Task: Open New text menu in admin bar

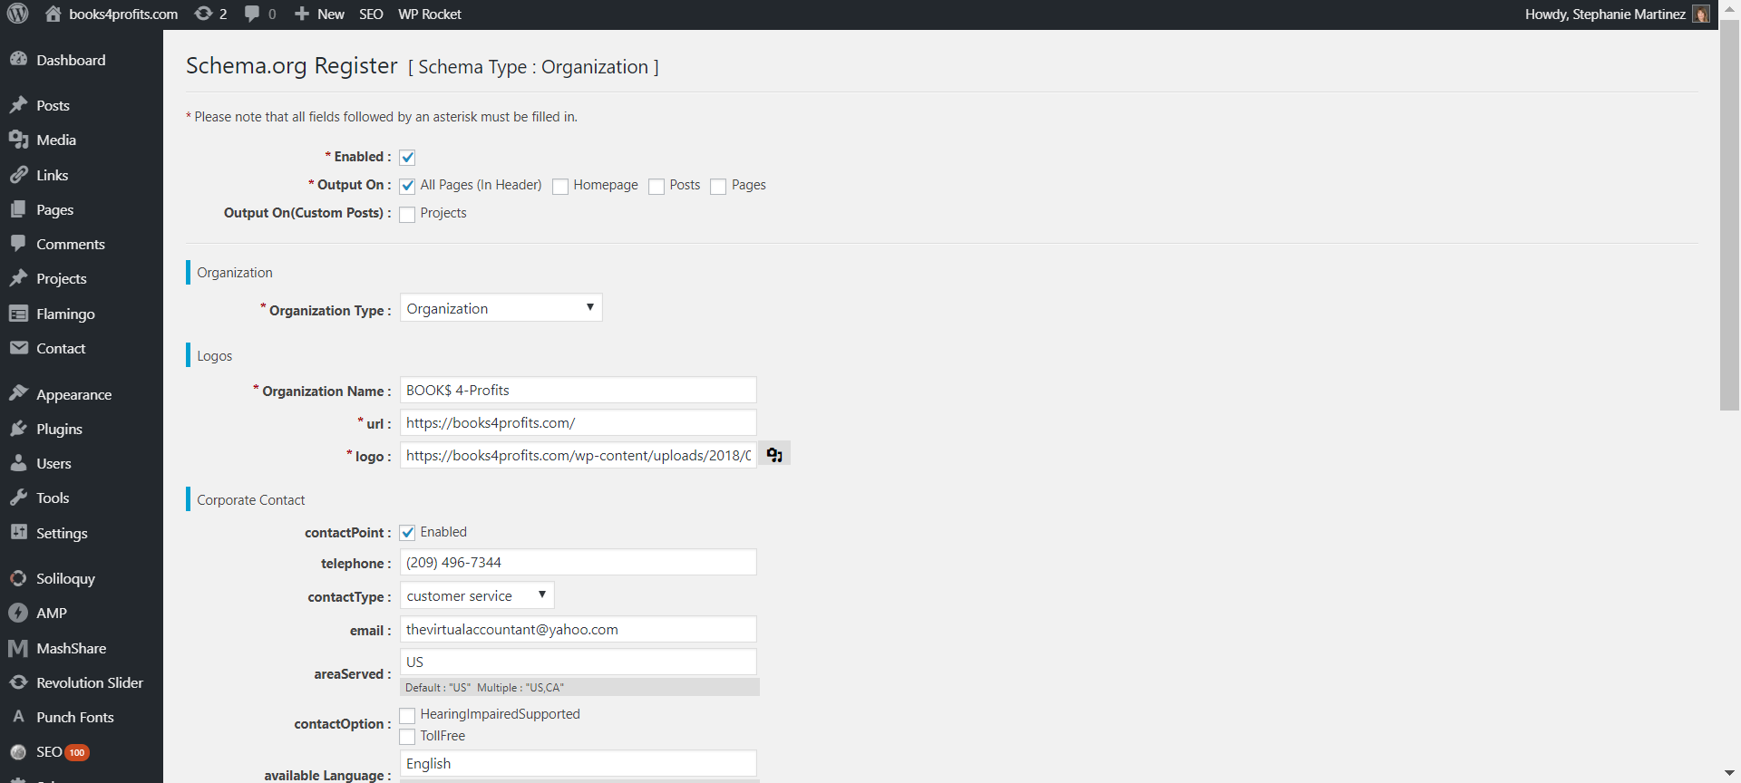Action: (331, 14)
